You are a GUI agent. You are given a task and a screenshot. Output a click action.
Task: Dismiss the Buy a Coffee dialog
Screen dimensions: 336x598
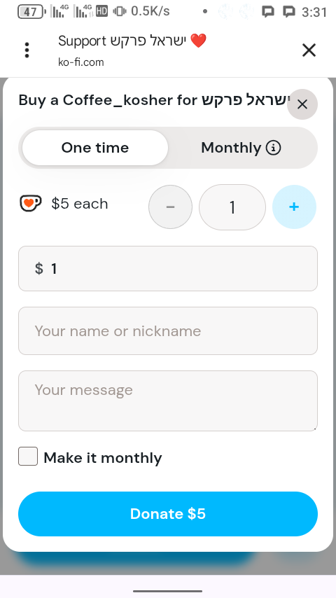click(x=302, y=104)
